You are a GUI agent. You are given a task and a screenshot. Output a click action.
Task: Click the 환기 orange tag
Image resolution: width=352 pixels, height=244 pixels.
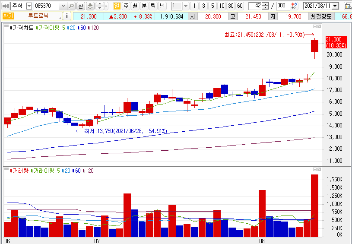8,16
